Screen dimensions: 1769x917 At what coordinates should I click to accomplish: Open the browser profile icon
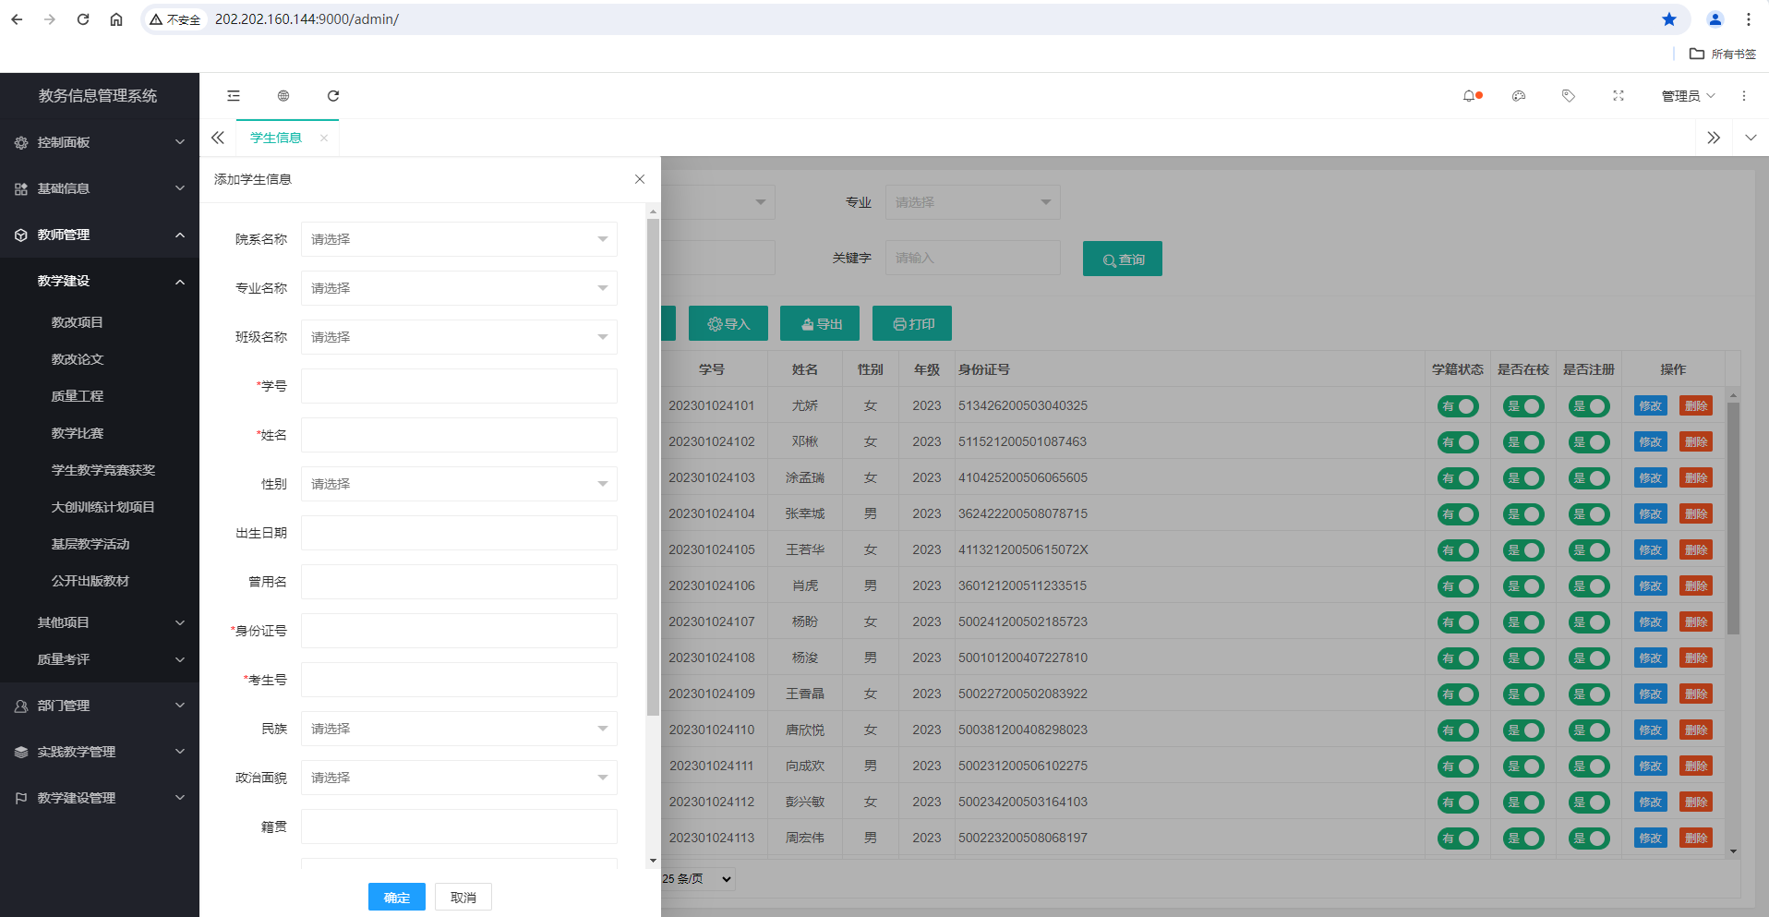click(1715, 19)
